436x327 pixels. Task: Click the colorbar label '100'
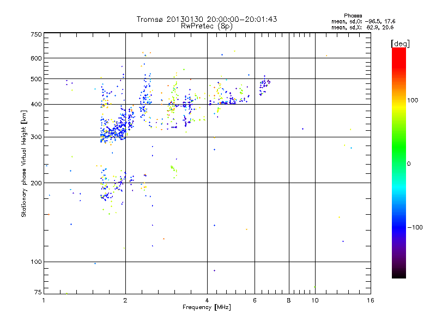[x=413, y=100]
